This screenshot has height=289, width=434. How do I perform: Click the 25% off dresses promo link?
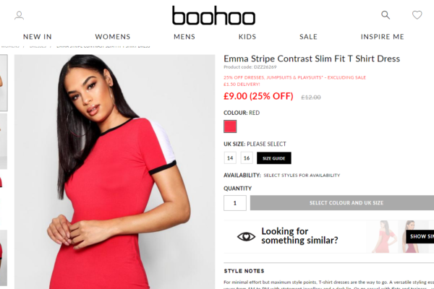pos(295,77)
